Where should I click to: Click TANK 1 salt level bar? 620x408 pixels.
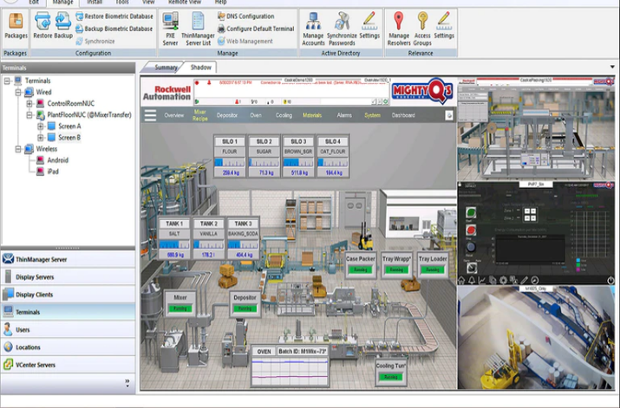point(174,244)
